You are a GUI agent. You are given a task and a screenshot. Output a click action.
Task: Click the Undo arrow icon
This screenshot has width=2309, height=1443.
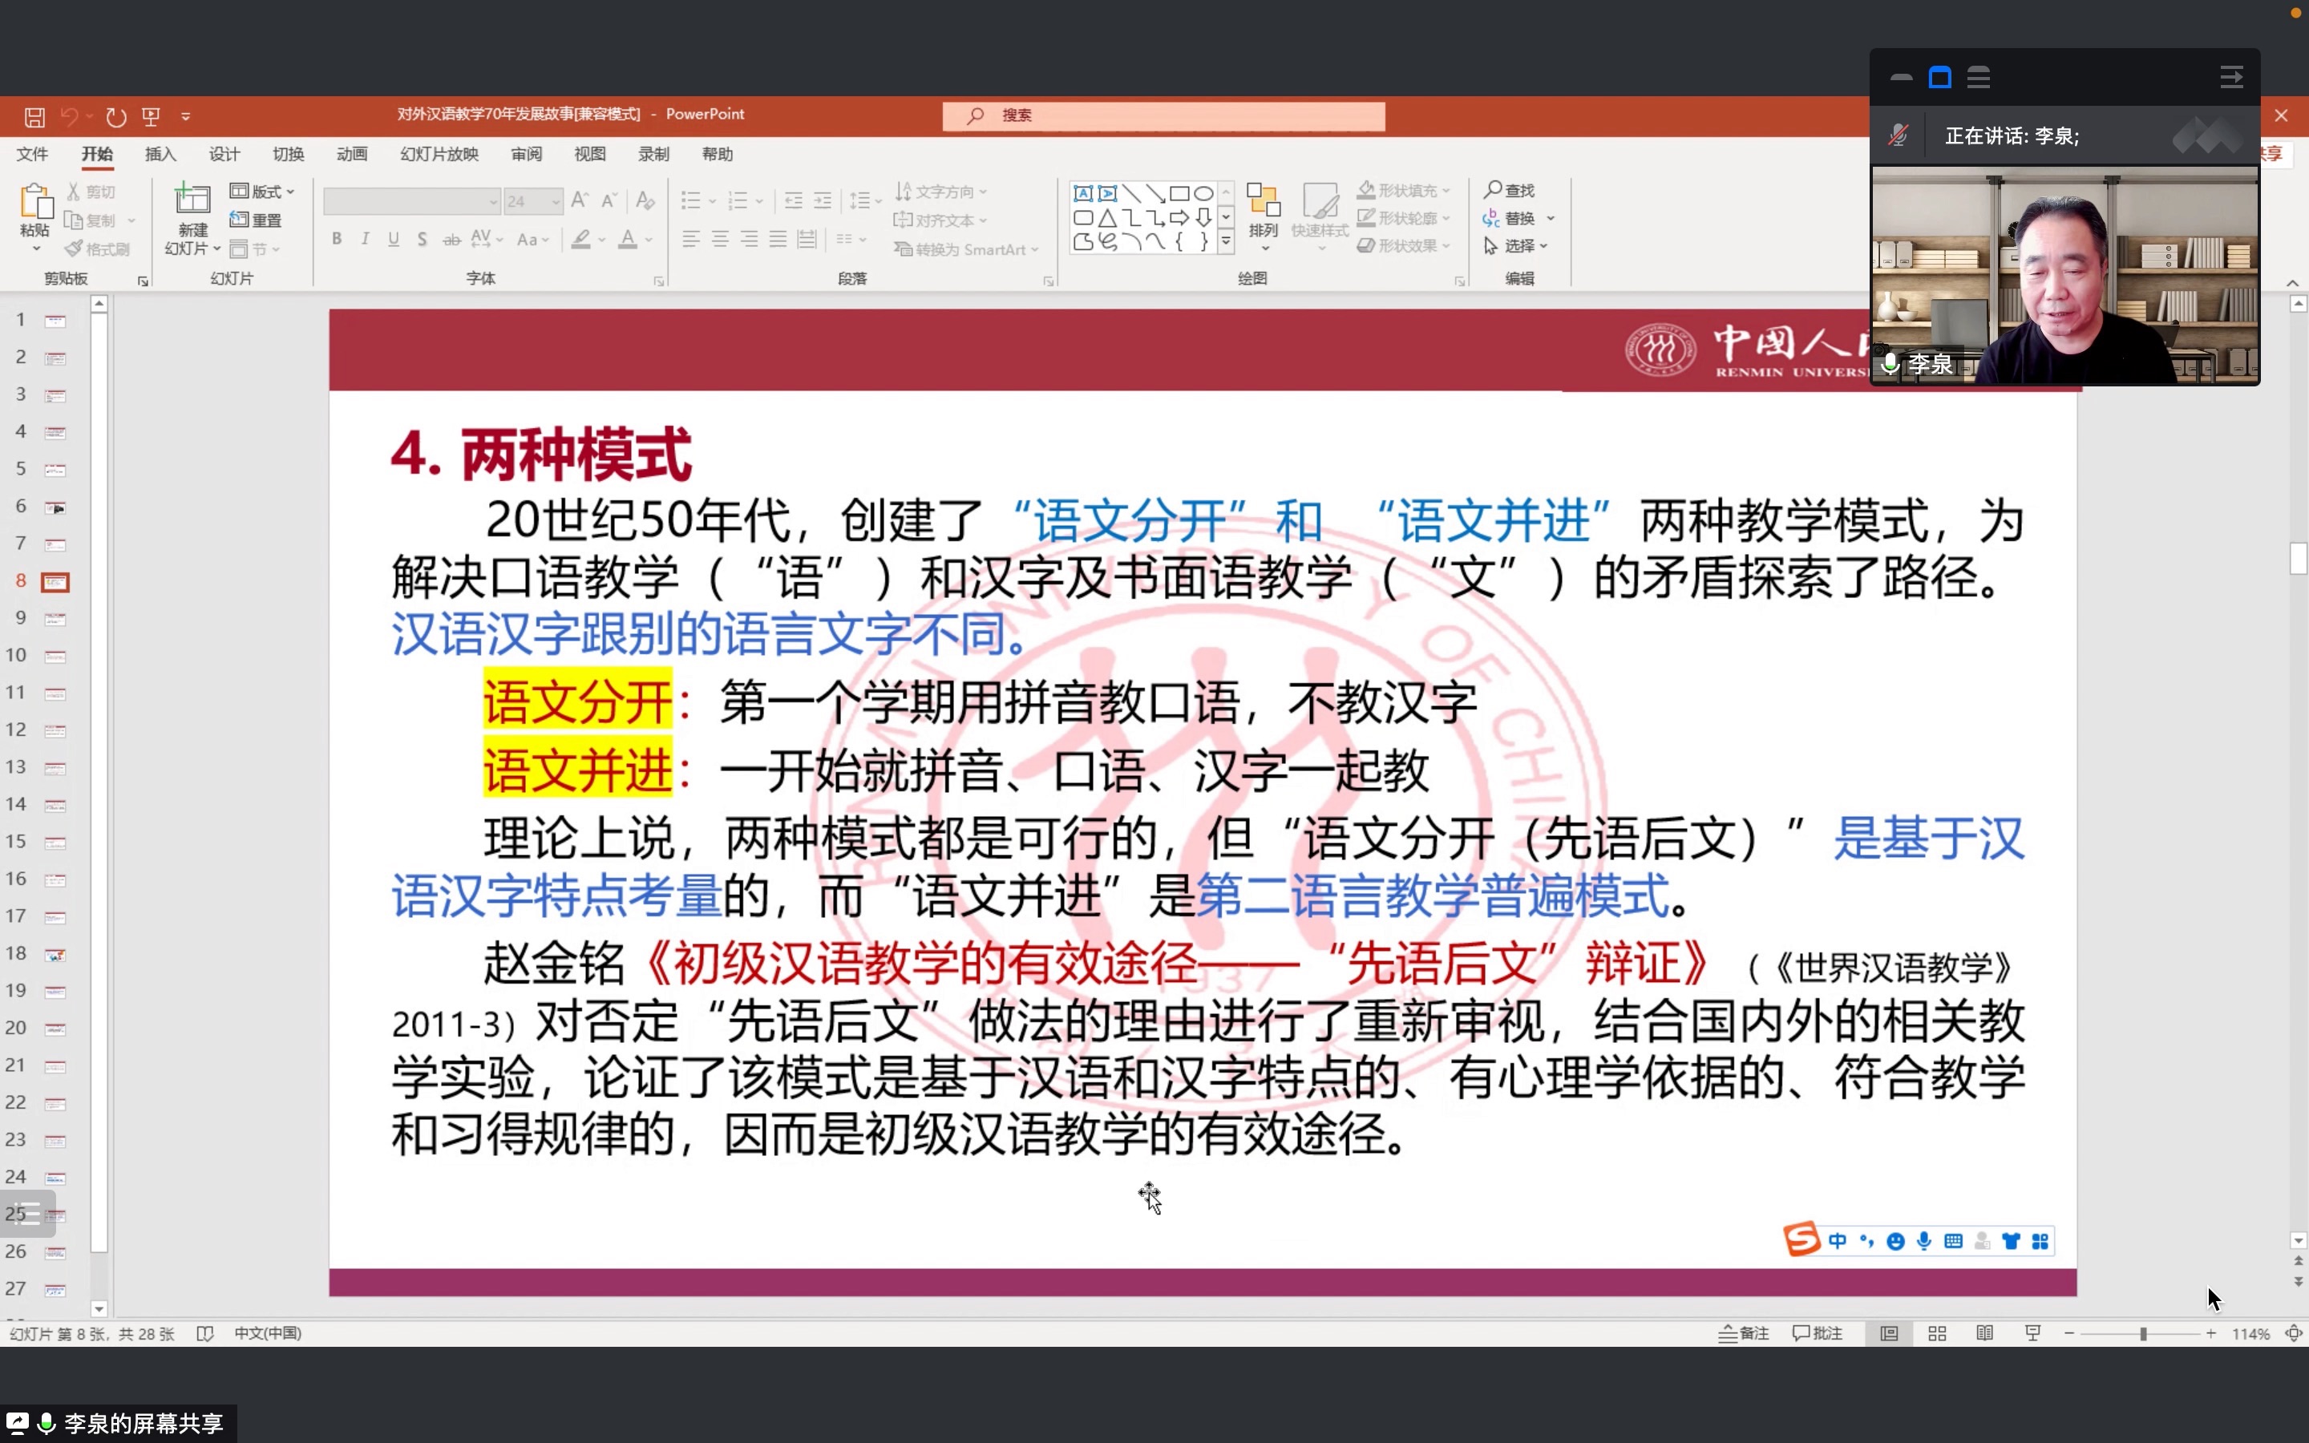(x=69, y=116)
